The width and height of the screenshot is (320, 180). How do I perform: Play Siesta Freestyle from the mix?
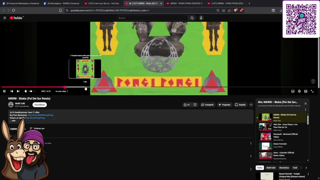coord(281,146)
